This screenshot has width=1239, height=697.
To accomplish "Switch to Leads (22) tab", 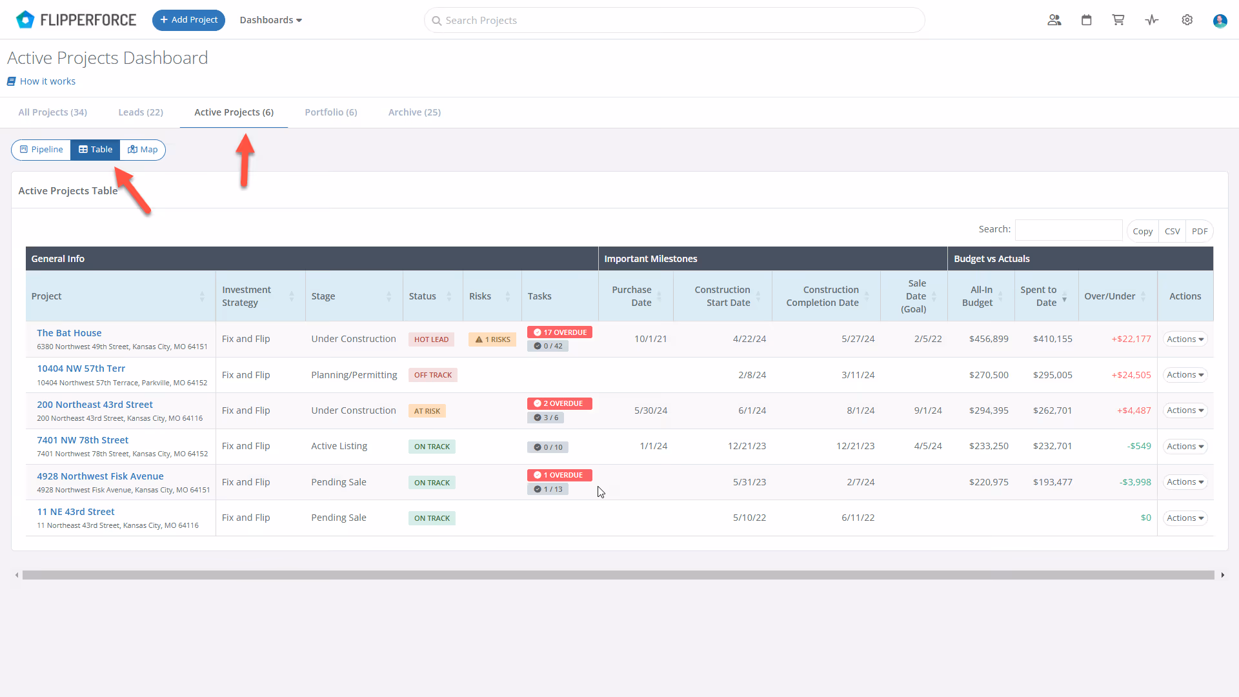I will click(141, 112).
